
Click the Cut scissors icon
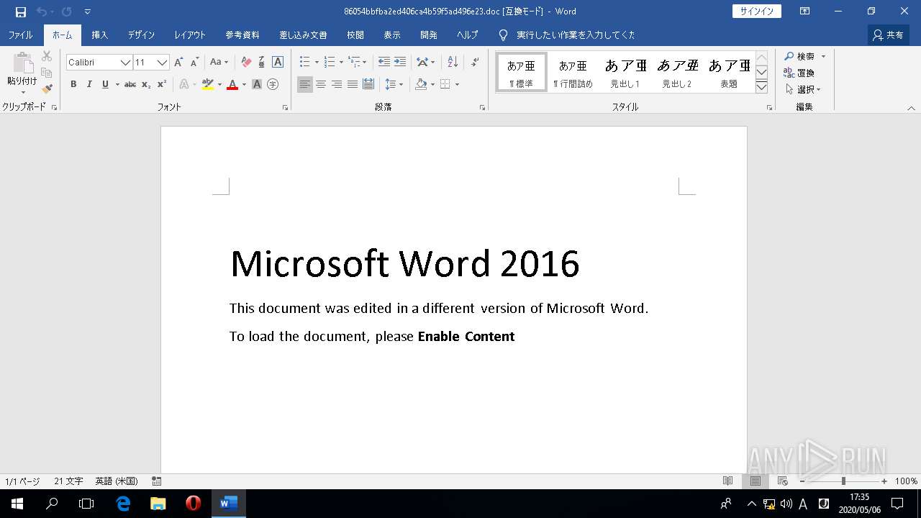pos(47,56)
